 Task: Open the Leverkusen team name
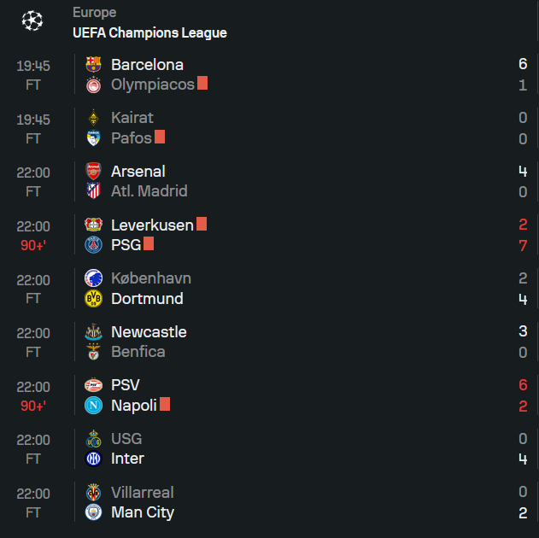[x=152, y=225]
